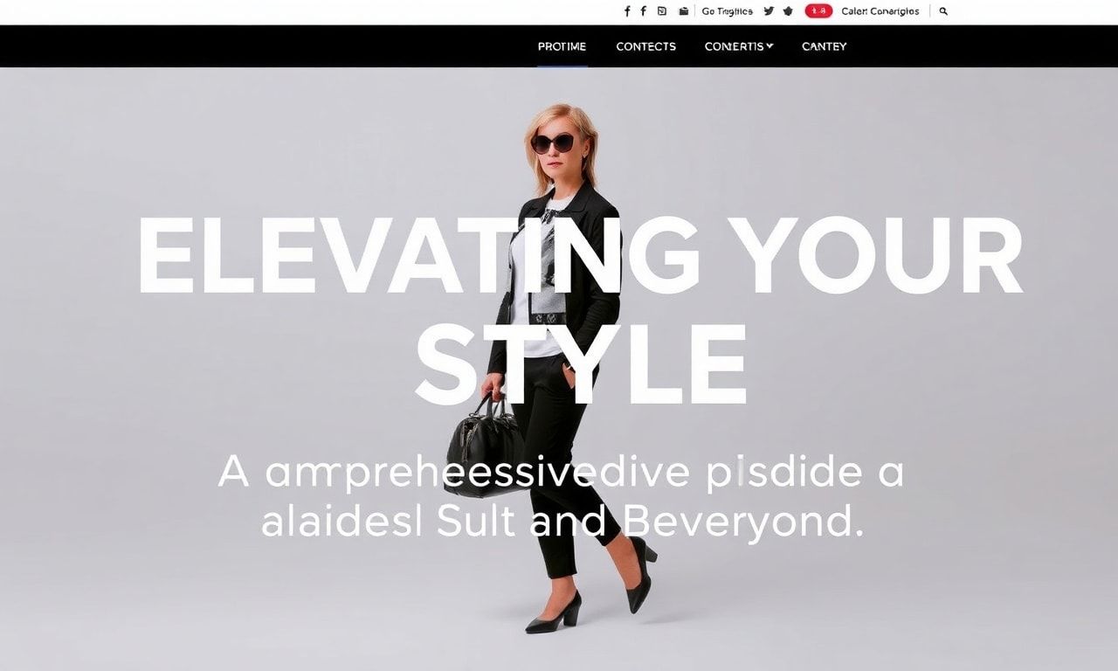The height and width of the screenshot is (671, 1118).
Task: Open the CANTEY menu item
Action: 824,46
